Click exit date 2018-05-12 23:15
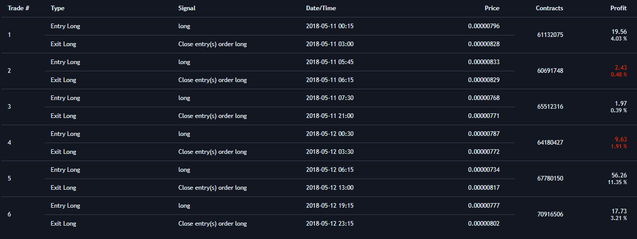 (x=329, y=224)
